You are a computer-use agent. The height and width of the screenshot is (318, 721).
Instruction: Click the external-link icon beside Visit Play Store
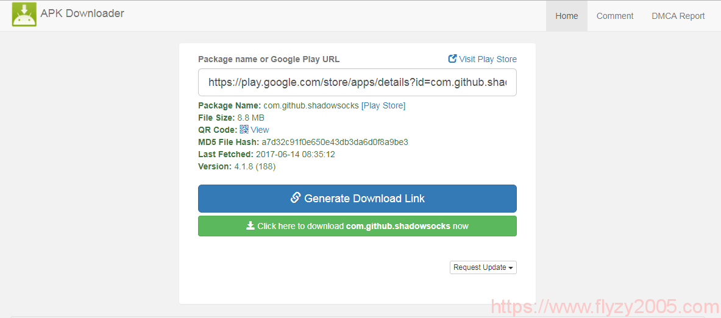click(x=452, y=59)
